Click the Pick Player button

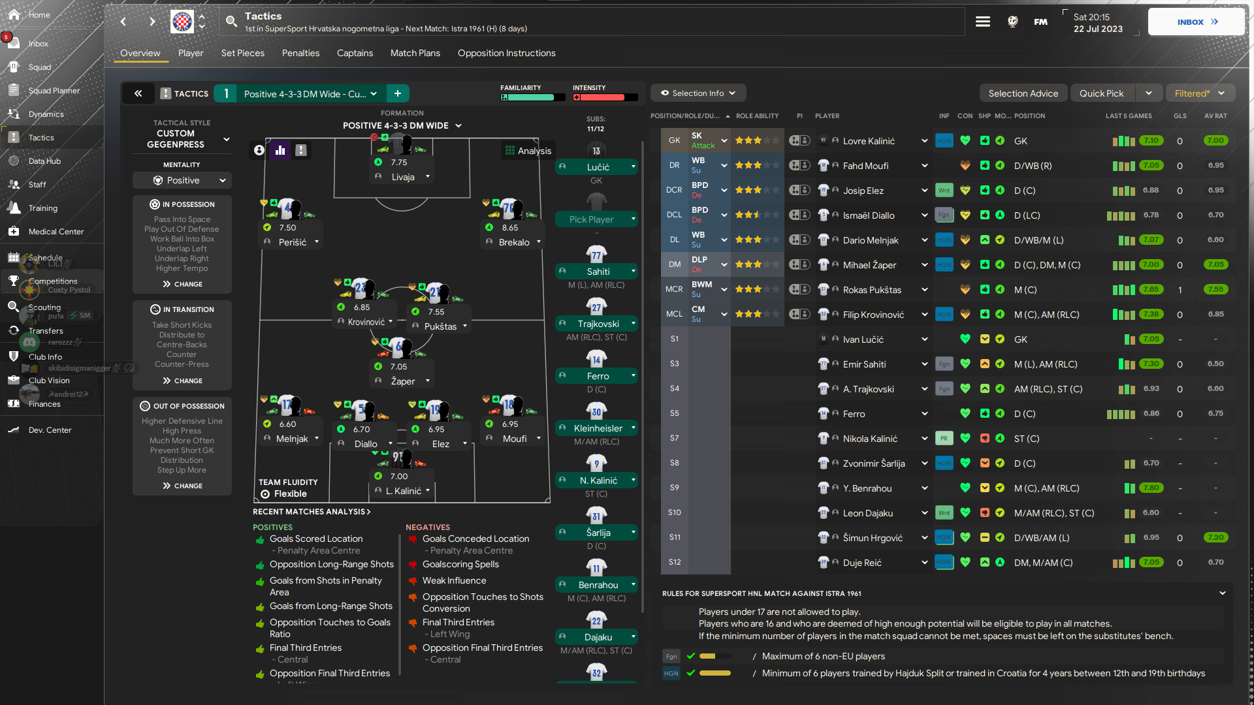coord(596,219)
